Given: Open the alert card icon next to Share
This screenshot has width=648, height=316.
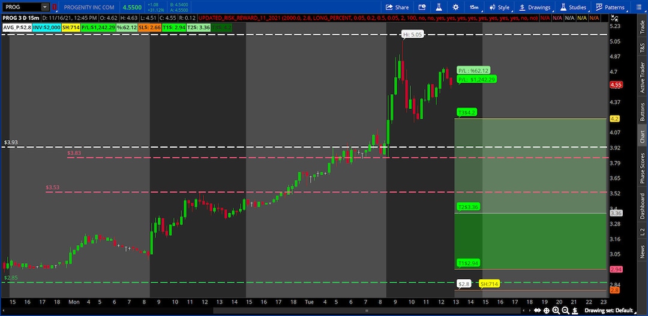Looking at the screenshot, I should pos(422,7).
